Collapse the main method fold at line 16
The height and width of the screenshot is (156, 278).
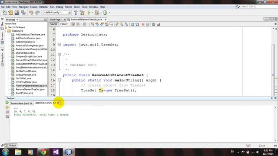click(60, 80)
